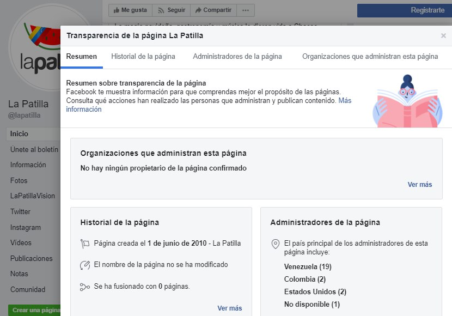Open Vídeos in the sidebar
The width and height of the screenshot is (452, 316).
click(x=21, y=243)
